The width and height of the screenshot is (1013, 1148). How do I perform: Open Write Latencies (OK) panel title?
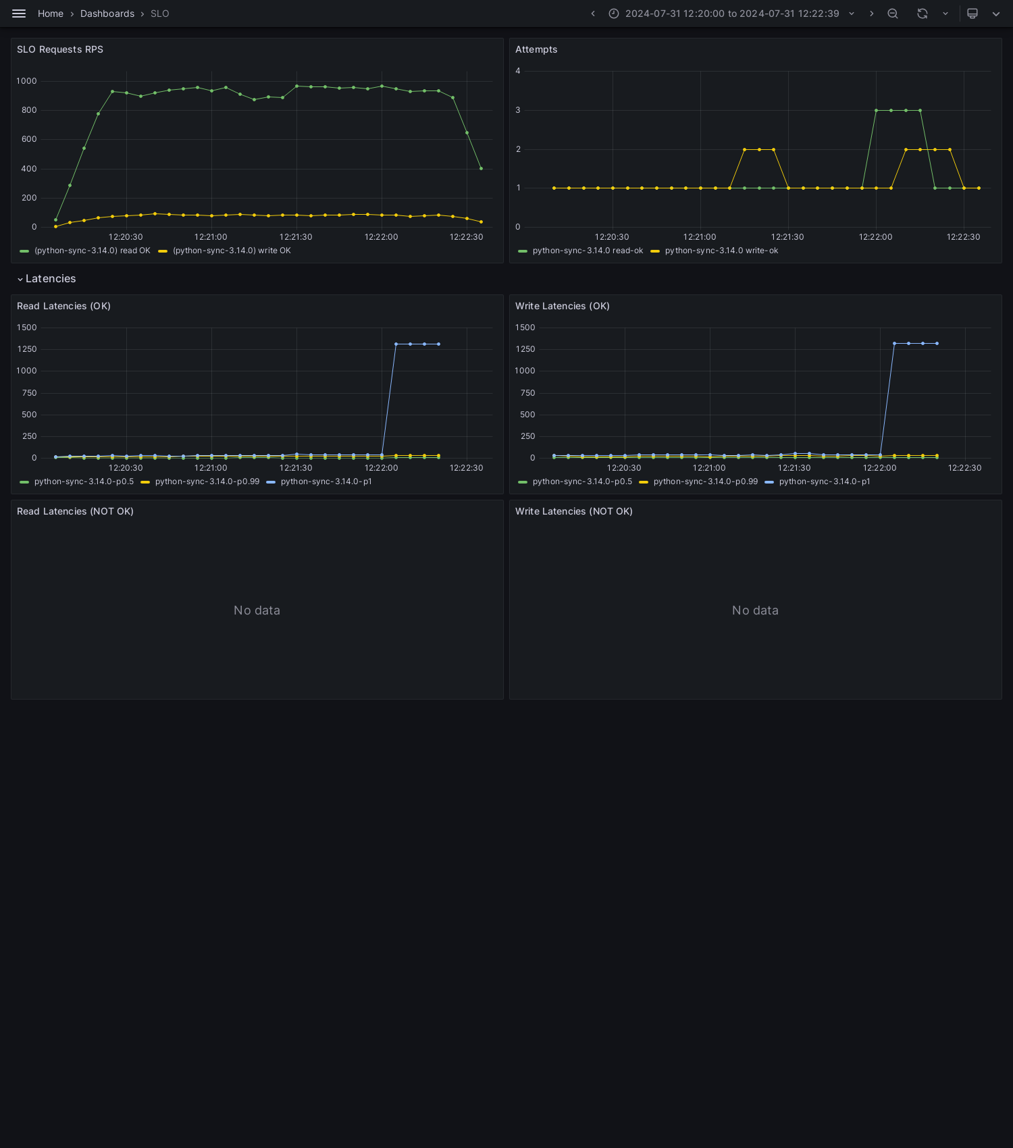click(x=563, y=306)
